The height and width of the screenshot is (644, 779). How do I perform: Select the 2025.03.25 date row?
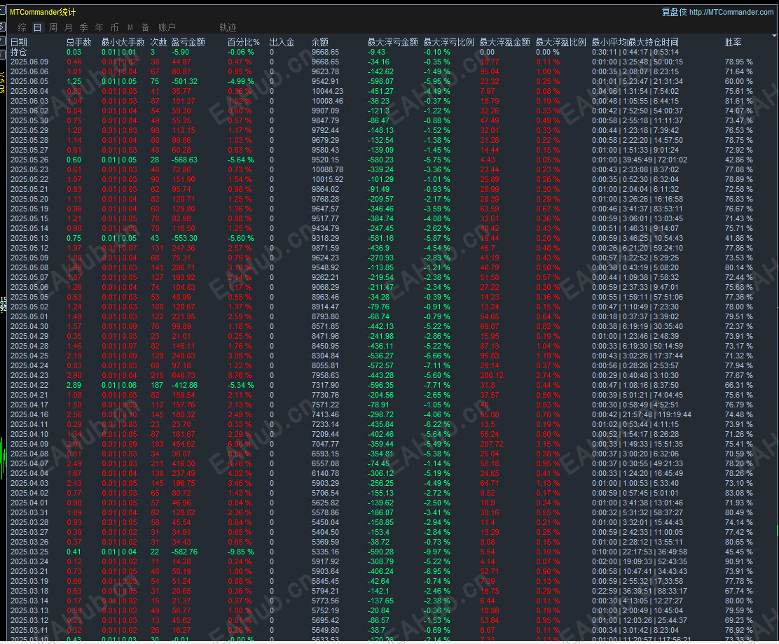click(29, 552)
